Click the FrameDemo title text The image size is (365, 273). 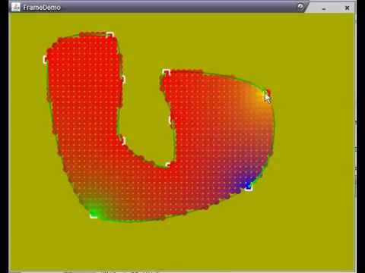point(42,8)
